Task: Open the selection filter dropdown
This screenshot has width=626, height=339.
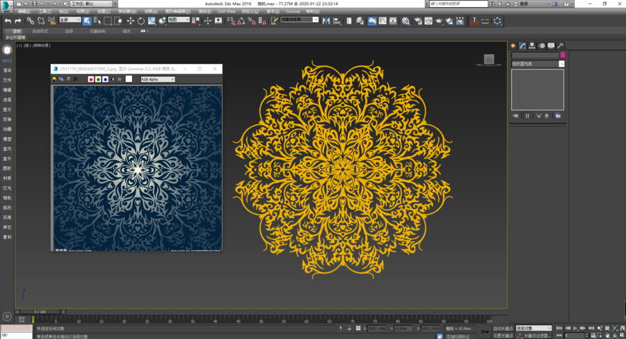Action: [x=70, y=19]
